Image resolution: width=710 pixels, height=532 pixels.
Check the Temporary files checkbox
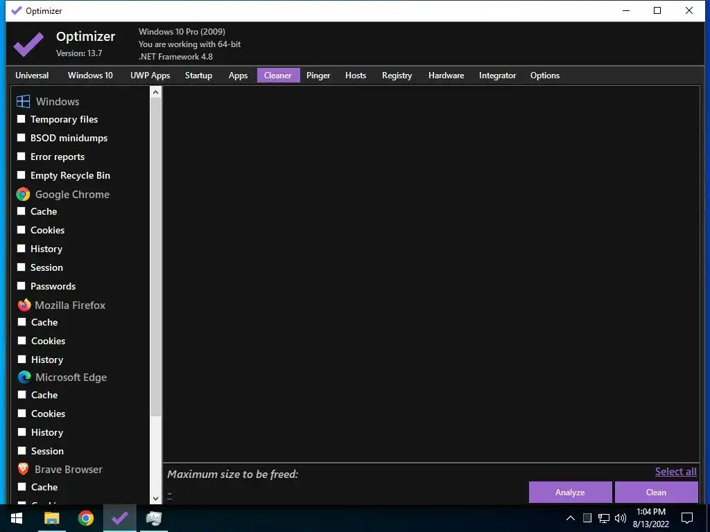click(21, 119)
